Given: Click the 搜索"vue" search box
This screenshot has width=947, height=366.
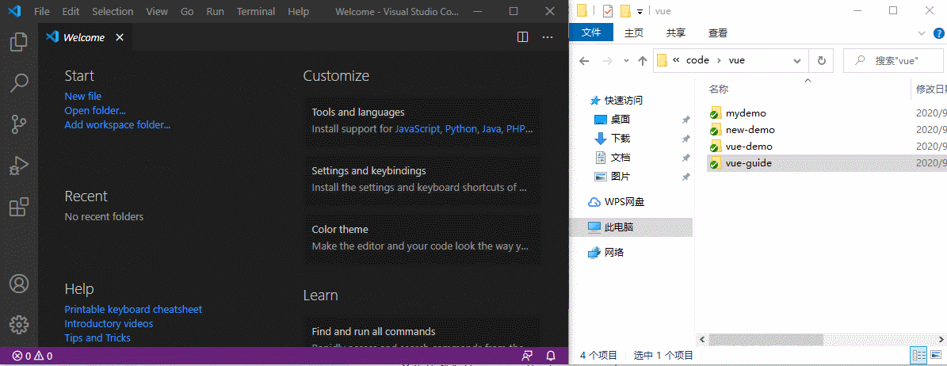Looking at the screenshot, I should pyautogui.click(x=892, y=60).
